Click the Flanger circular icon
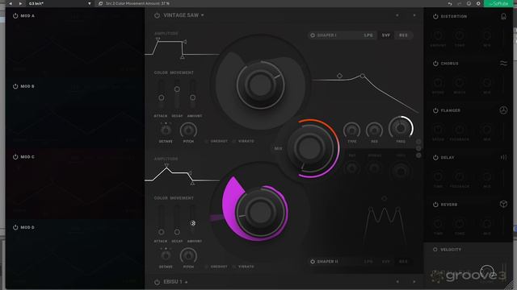The image size is (517, 290). point(503,110)
